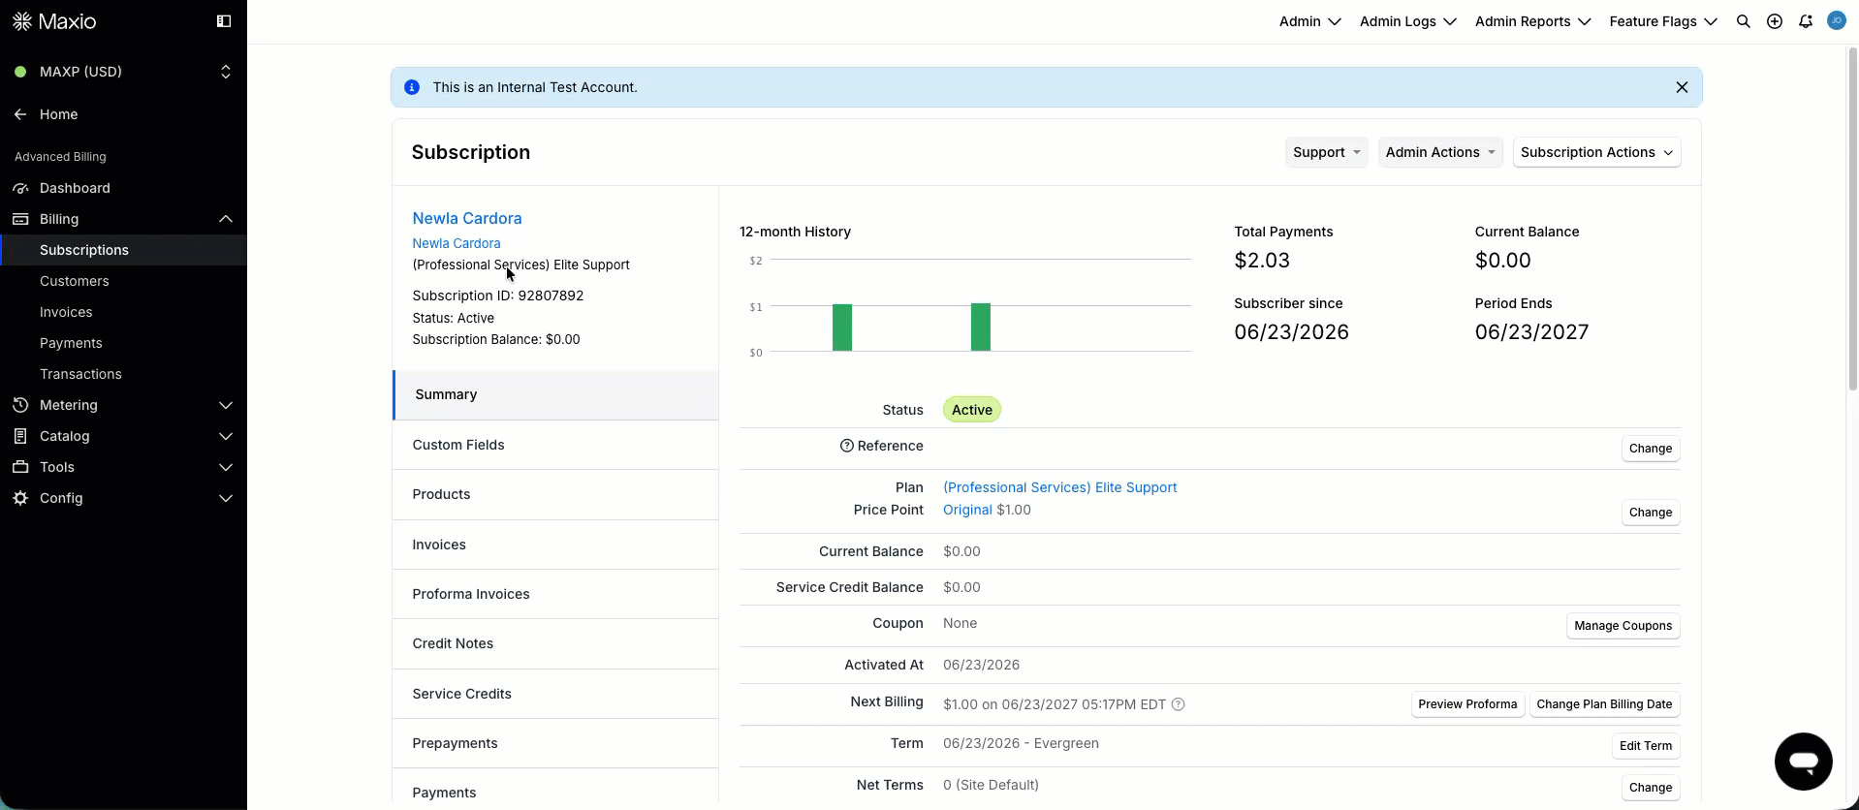Open the Admin Logs menu

point(1407,21)
